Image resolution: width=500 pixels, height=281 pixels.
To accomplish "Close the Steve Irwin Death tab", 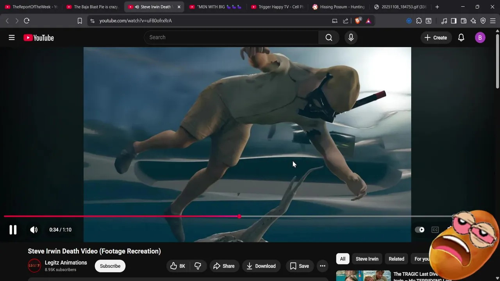I will point(179,7).
